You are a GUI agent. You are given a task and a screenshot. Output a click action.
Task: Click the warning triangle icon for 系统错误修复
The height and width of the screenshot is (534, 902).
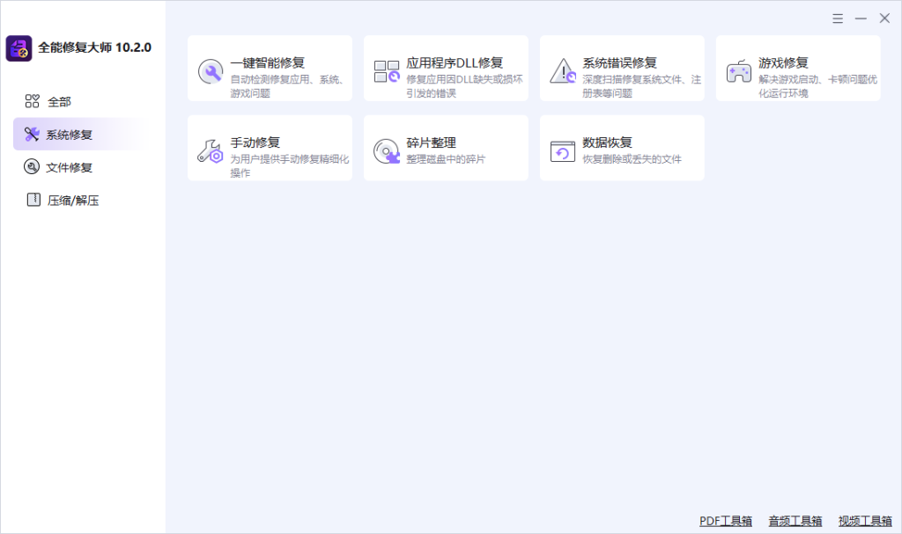(563, 69)
